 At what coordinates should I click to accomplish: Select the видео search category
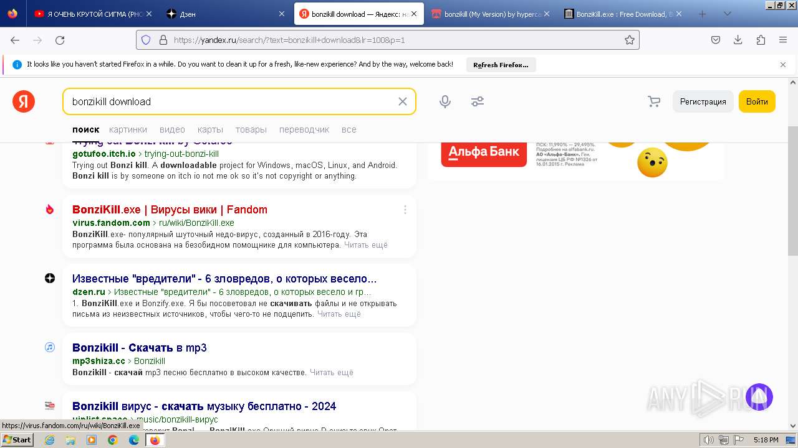(172, 129)
